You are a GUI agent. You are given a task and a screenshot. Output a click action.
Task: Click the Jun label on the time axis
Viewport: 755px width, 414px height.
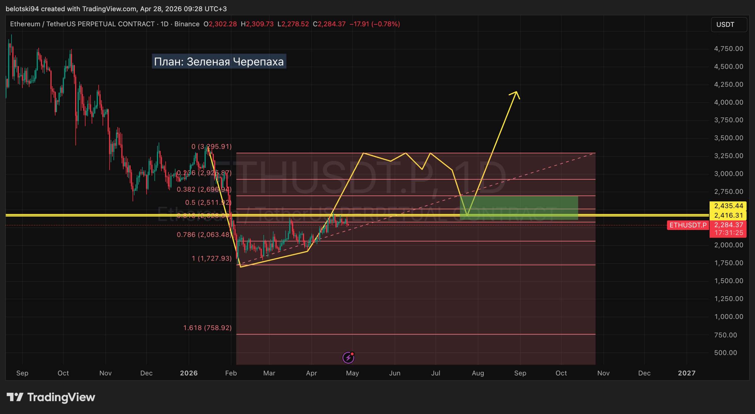pyautogui.click(x=395, y=373)
